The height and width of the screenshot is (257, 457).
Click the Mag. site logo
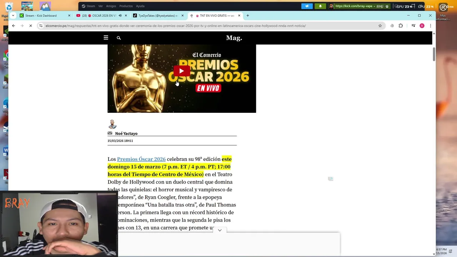[234, 38]
